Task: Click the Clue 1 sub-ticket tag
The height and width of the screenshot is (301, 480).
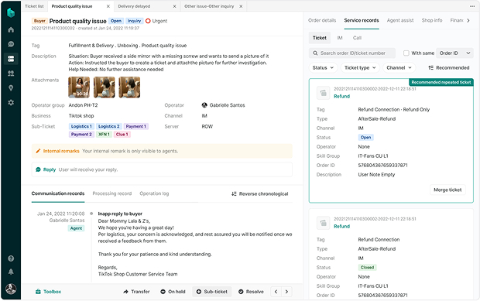Action: pyautogui.click(x=122, y=135)
